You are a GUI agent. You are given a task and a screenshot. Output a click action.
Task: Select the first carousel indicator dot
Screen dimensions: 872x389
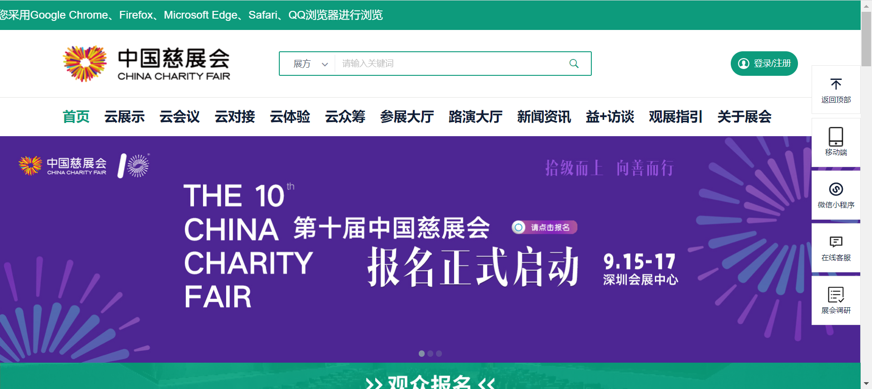pos(421,354)
